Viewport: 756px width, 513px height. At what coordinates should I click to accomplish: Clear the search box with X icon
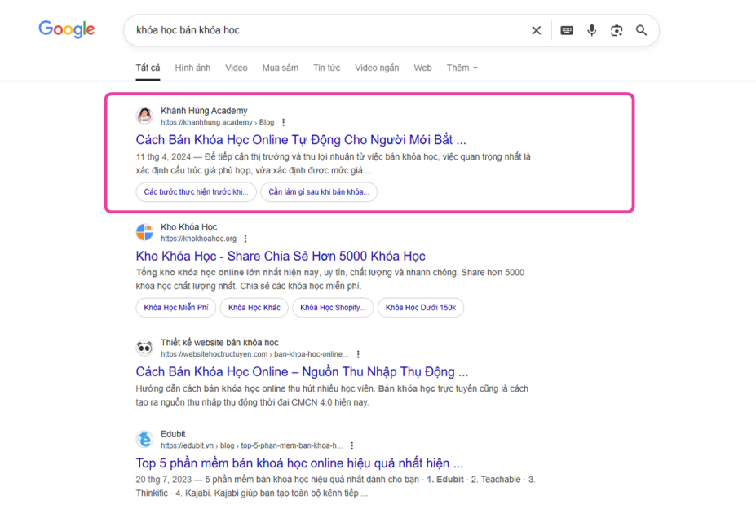[536, 30]
